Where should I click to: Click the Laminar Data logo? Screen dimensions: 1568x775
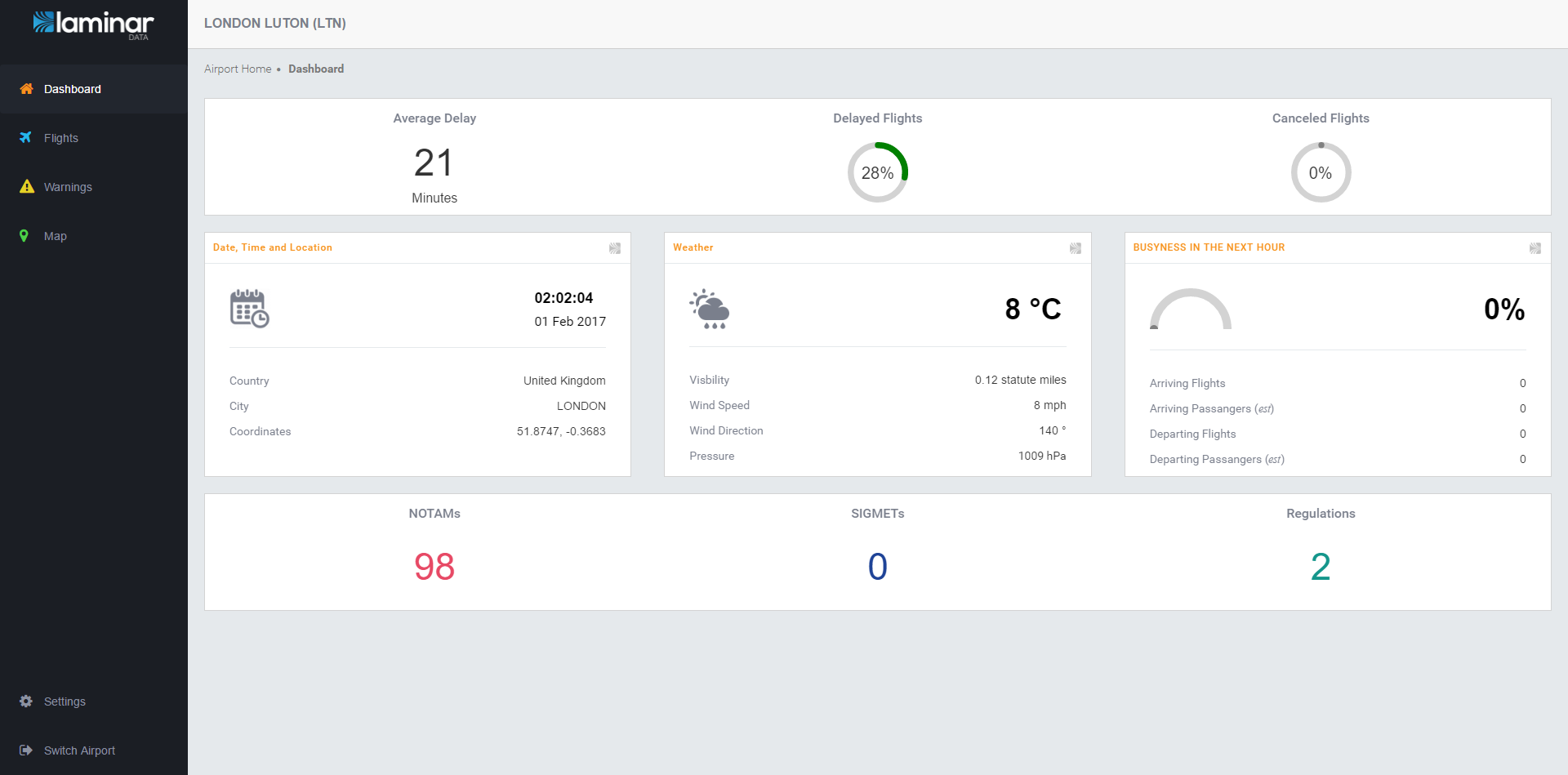pyautogui.click(x=93, y=24)
